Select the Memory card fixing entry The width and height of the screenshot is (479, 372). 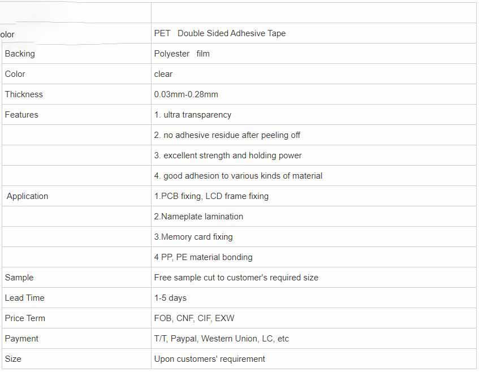(x=193, y=237)
